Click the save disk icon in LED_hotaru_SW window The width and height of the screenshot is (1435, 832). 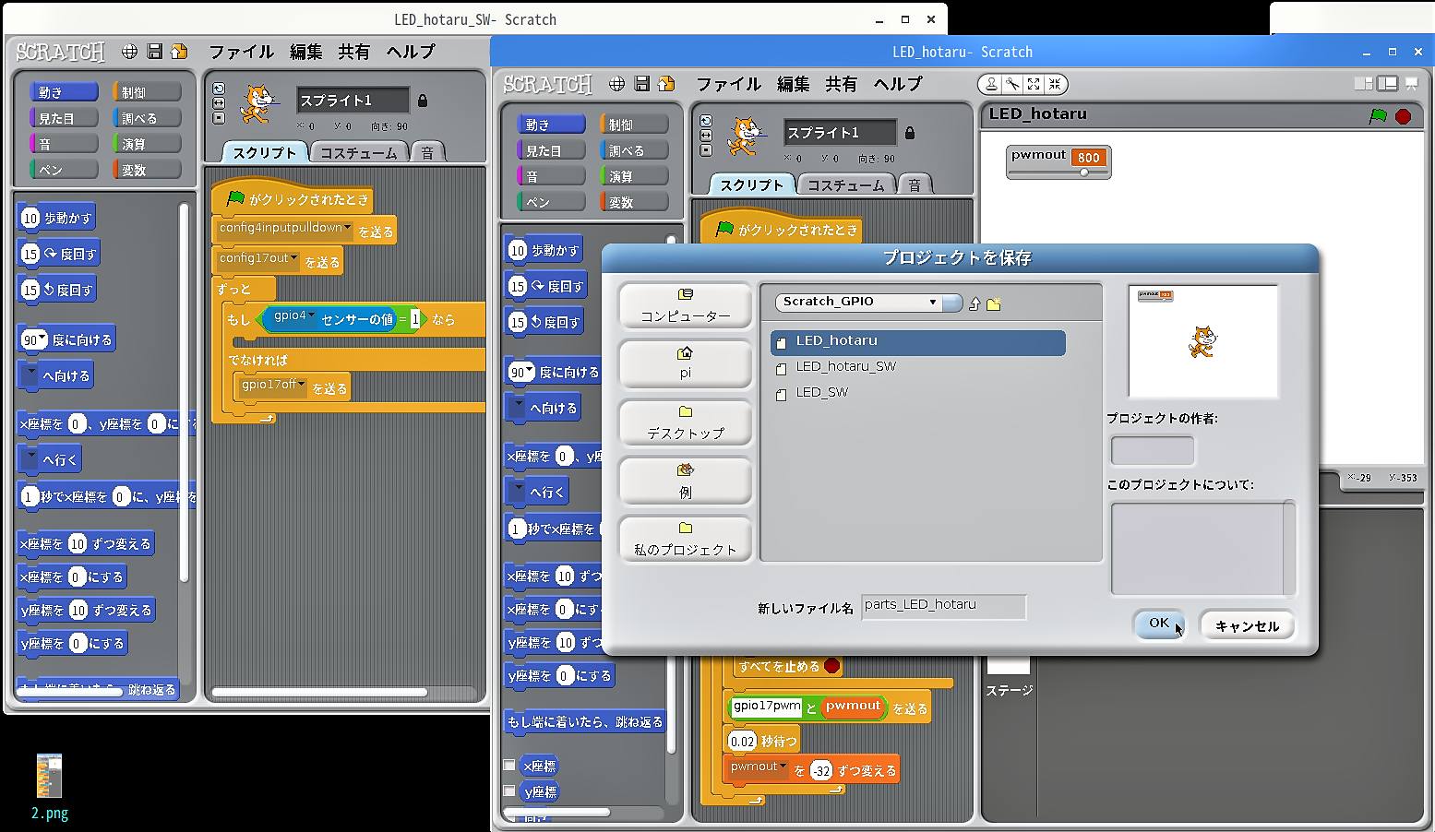154,52
